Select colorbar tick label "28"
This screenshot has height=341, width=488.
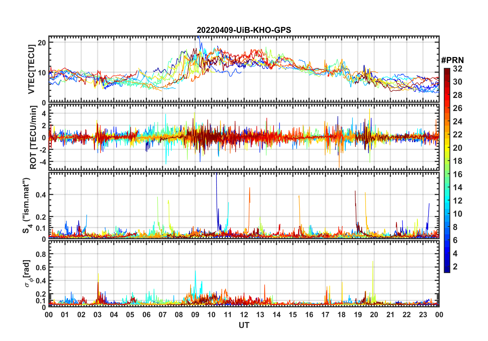457,95
